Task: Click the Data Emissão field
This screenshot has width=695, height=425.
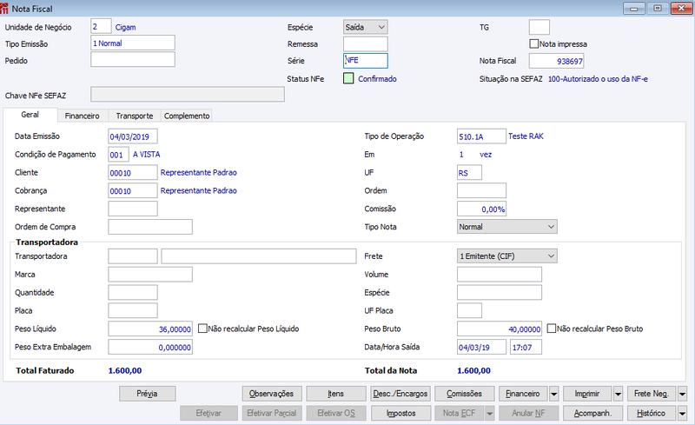Action: [x=133, y=136]
